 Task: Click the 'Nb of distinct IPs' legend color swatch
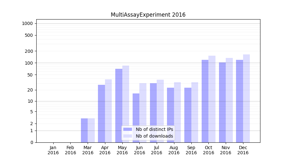127,129
